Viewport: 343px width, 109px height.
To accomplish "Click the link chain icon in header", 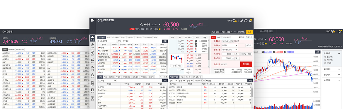I will tap(242, 21).
